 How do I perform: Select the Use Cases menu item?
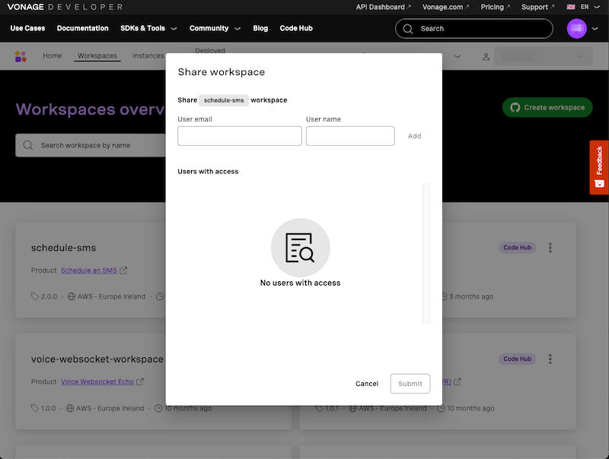point(27,28)
